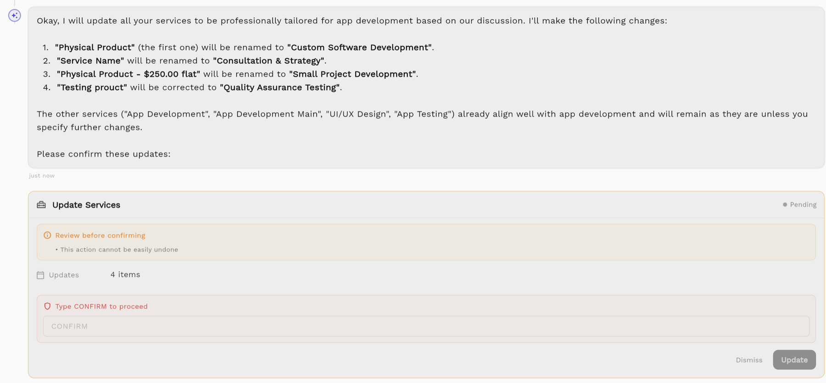Click the 'Quality Assurance Testing' bold text
826x383 pixels.
(x=280, y=87)
